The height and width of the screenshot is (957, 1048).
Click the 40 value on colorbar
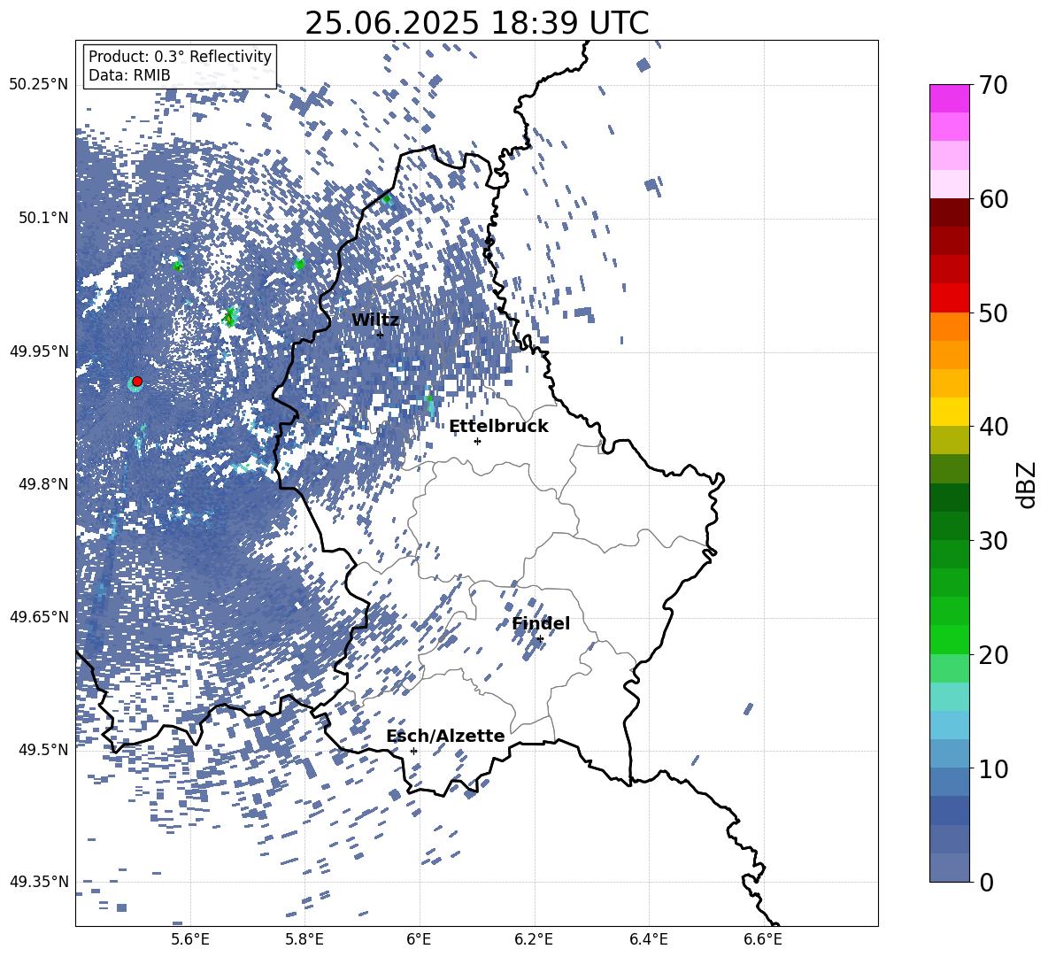[993, 427]
